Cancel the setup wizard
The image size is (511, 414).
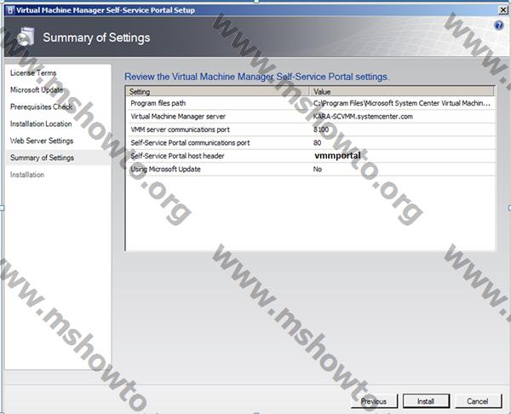(x=478, y=401)
